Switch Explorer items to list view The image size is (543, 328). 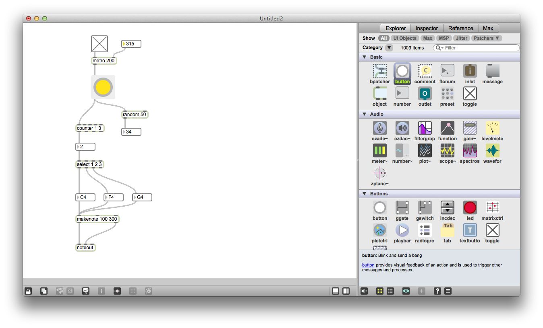tap(390, 291)
